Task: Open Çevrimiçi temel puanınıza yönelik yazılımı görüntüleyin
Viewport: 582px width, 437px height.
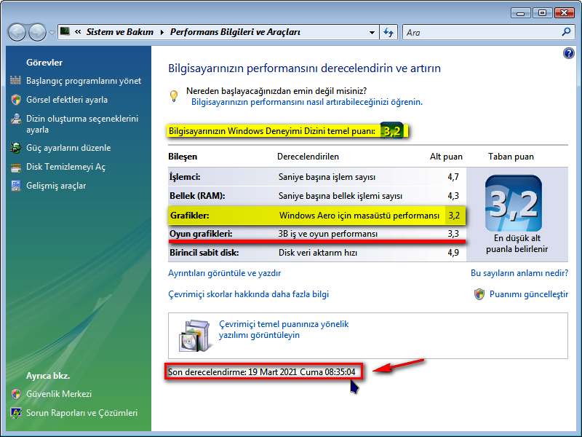Action: (284, 330)
